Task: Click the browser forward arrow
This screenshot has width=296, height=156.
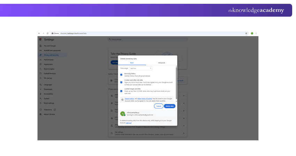Action: (43, 34)
